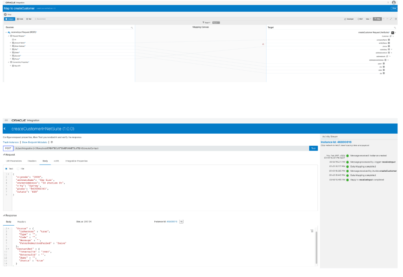Screen dimensions: 403x277
Task: Expand the Account Name source node
Action: coord(11,42)
